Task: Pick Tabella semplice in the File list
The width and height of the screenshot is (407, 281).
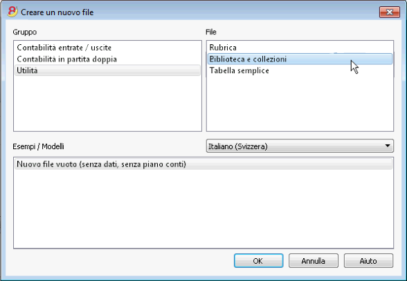Action: [x=300, y=70]
